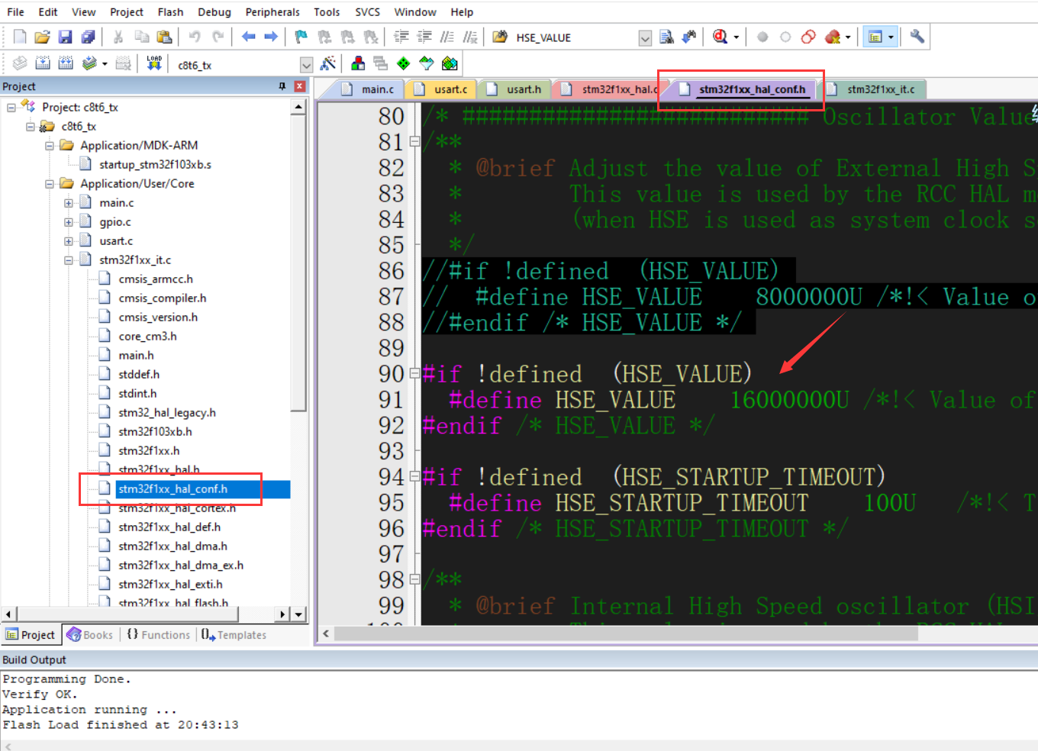Open the HSE_VALUE search dropdown arrow
The image size is (1038, 751).
pos(645,38)
